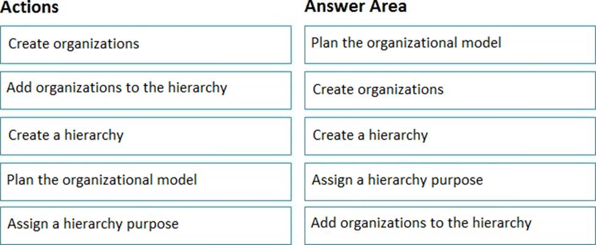Image resolution: width=596 pixels, height=245 pixels.
Task: Choose 'Assign a hierarchy purpose' in Answer Area
Action: click(449, 180)
